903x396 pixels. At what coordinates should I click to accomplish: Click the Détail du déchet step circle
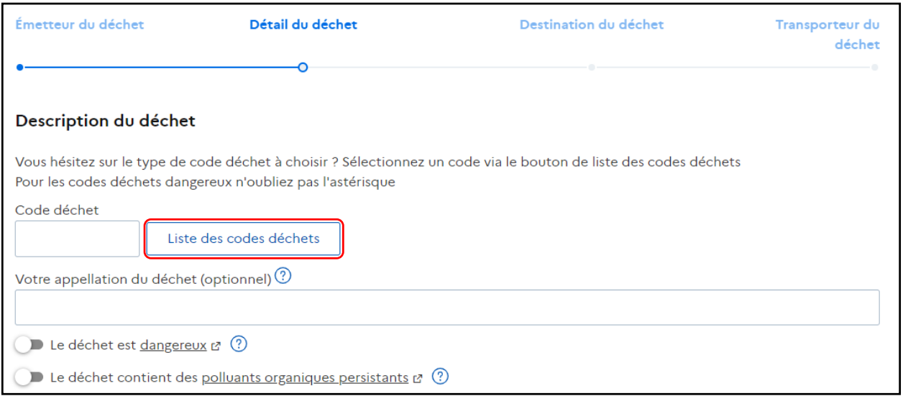[303, 68]
